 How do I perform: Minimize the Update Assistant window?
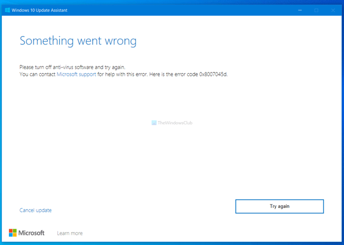pyautogui.click(x=300, y=10)
